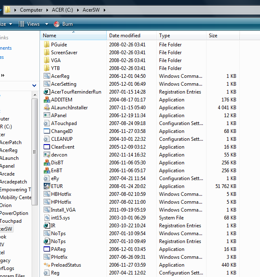This screenshot has height=277, width=260.
Task: Collapse the Folders pane chevron
Action: (34, 86)
